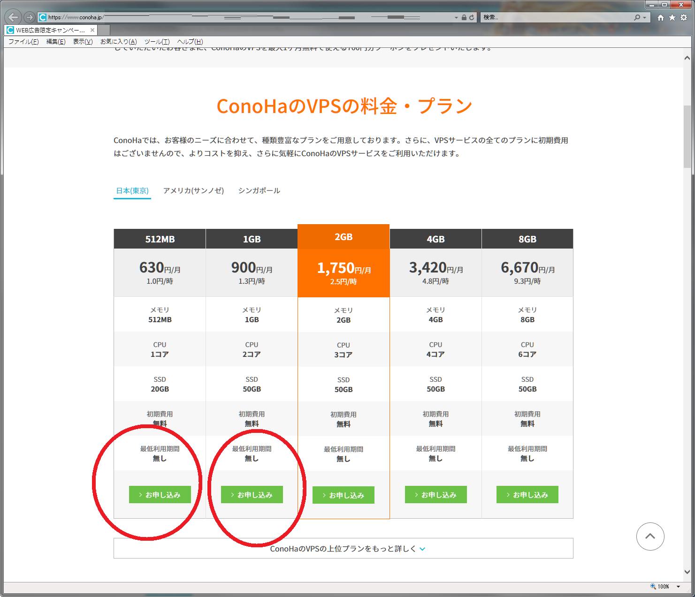This screenshot has height=597, width=695.
Task: Open the address bar autocomplete dropdown arrow
Action: (x=456, y=17)
